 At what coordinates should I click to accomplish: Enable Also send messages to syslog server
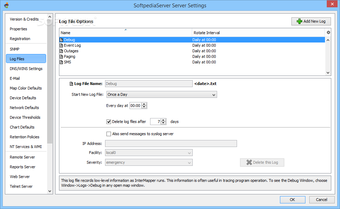coord(109,134)
